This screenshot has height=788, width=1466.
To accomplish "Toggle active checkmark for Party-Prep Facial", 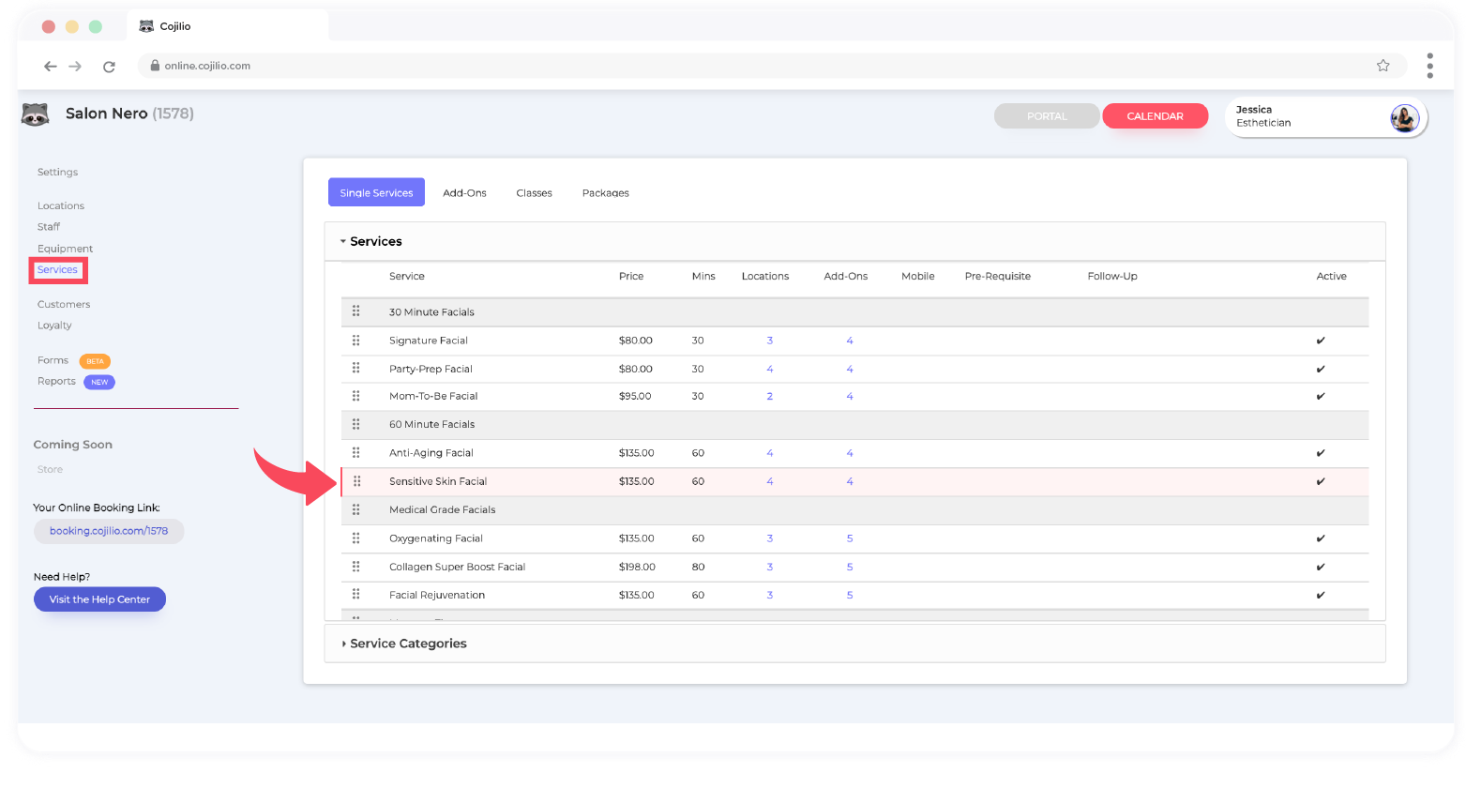I will click(1321, 369).
